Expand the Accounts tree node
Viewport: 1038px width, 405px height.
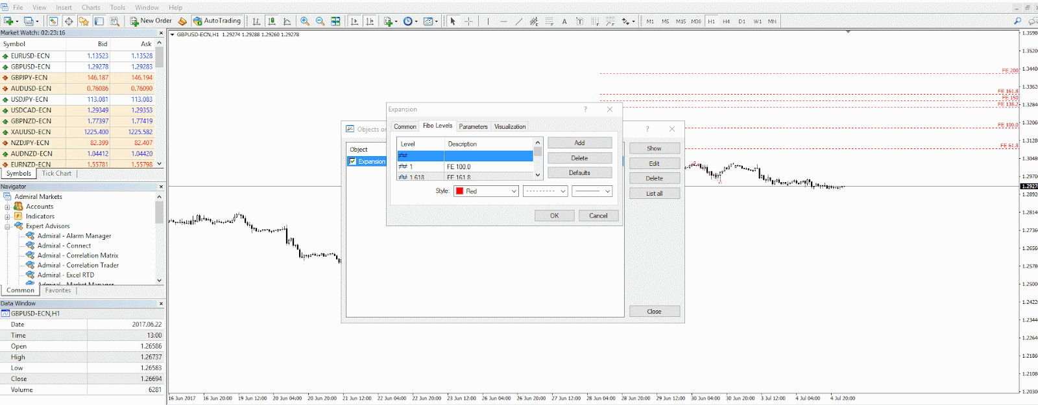(x=7, y=207)
